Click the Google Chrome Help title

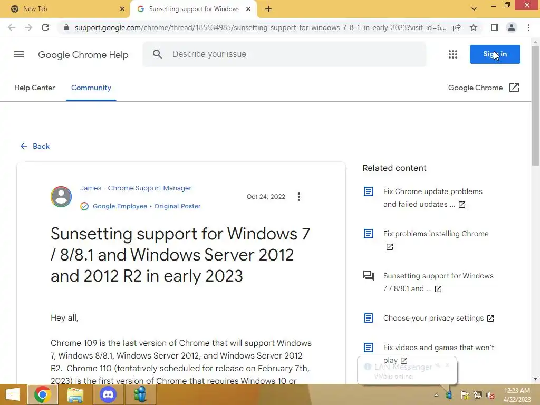coord(83,55)
